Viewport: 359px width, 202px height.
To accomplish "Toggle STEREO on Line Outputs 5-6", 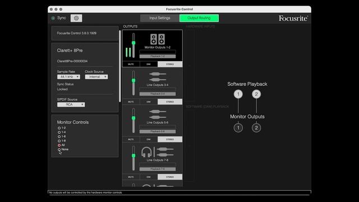I will coord(170,140).
